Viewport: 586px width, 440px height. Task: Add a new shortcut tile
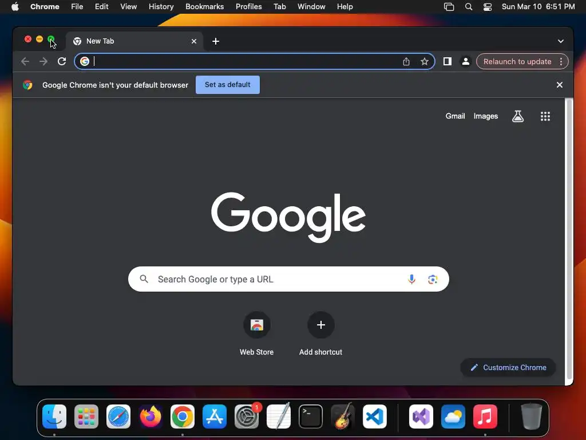[x=320, y=333]
